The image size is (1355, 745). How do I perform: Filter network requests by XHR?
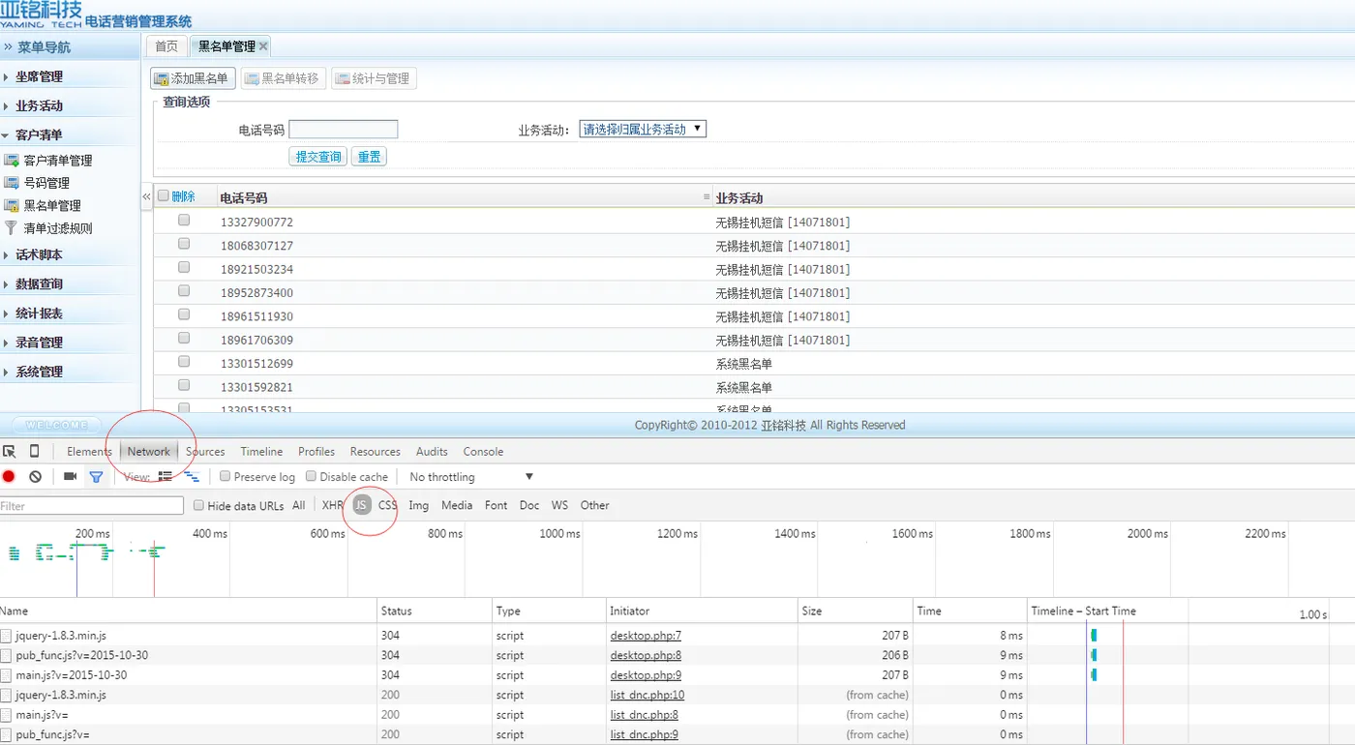(x=333, y=505)
